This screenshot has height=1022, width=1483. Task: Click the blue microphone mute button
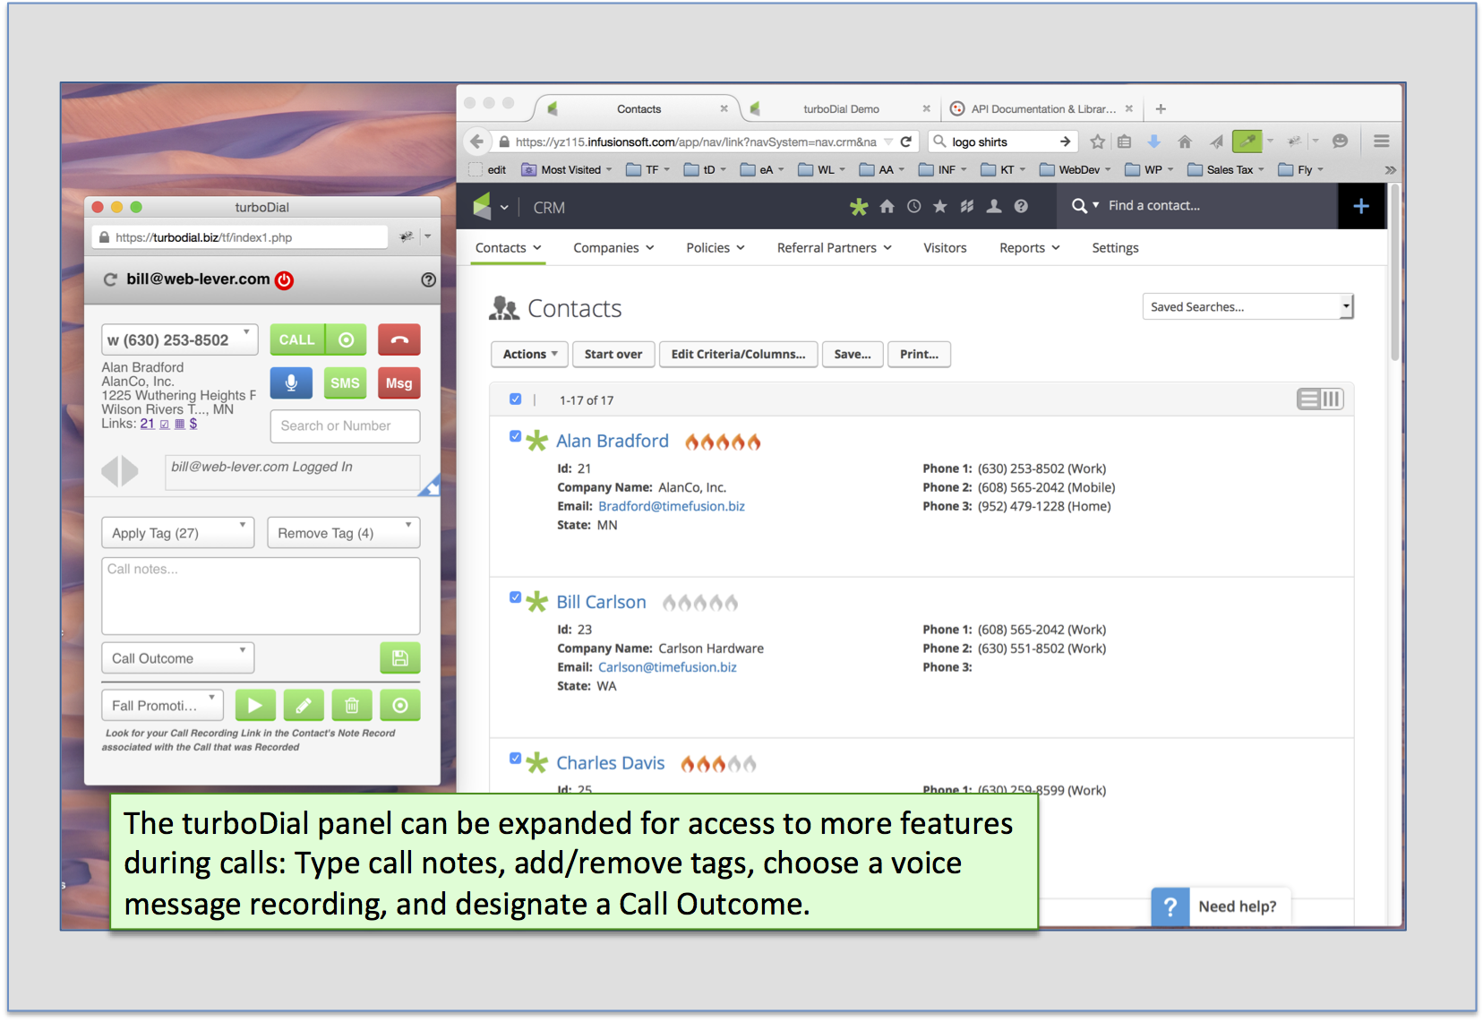click(x=291, y=383)
